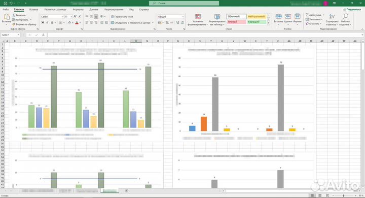Screen dimensions: 365x198
Task: Click the Name Box showing M217
Action: tap(10, 35)
